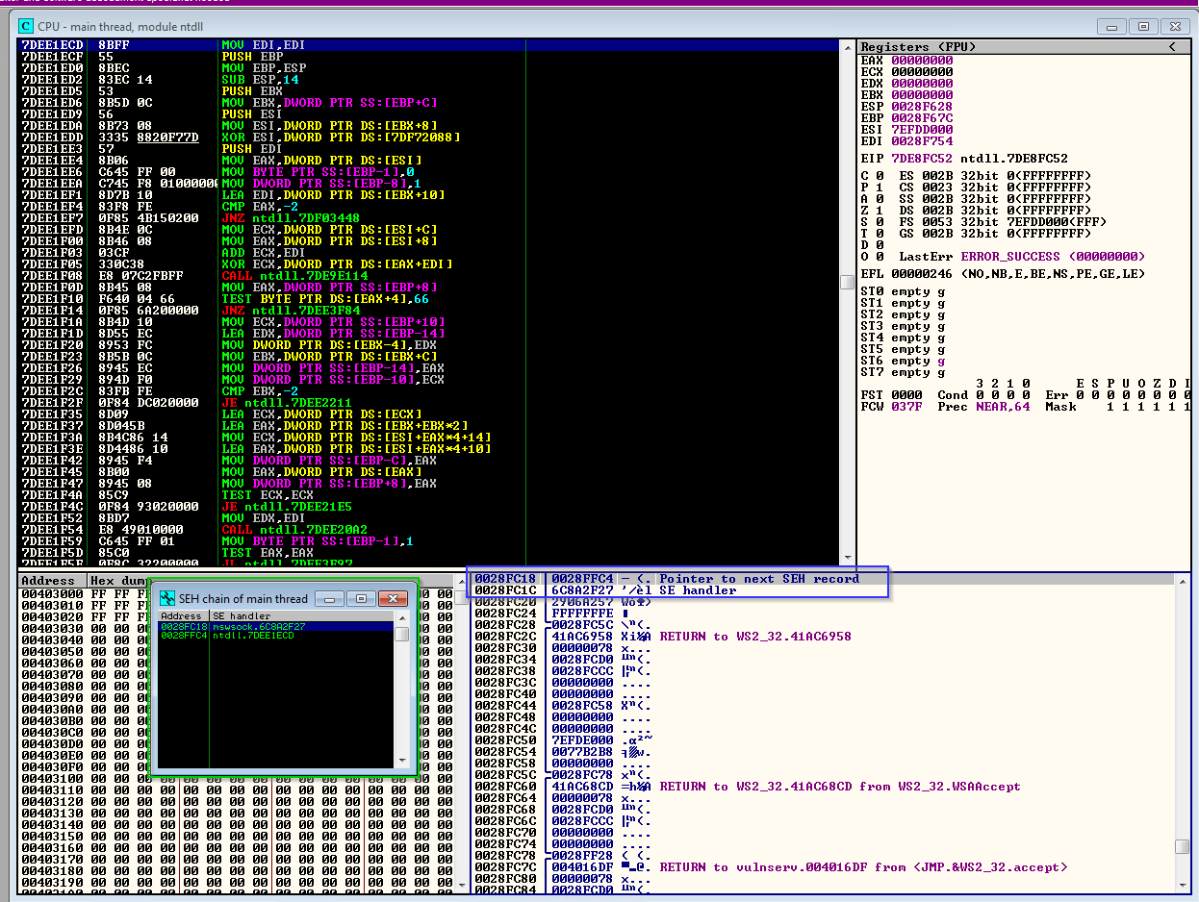The image size is (1199, 902).
Task: Restore the CPU window using the title bar button
Action: click(x=1143, y=26)
